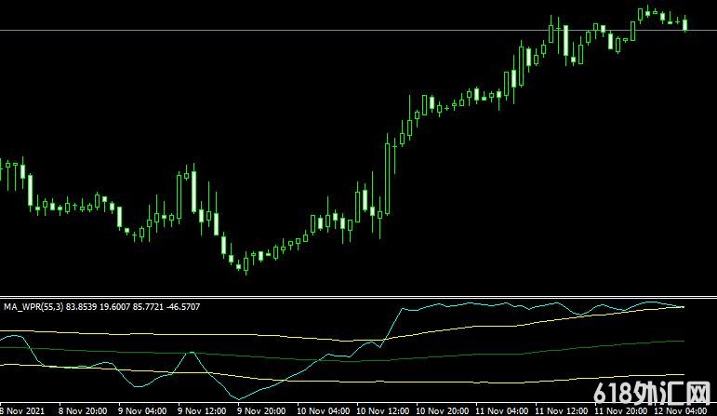
Task: Click the 9 Nov 20:00 time label
Action: pyautogui.click(x=261, y=410)
